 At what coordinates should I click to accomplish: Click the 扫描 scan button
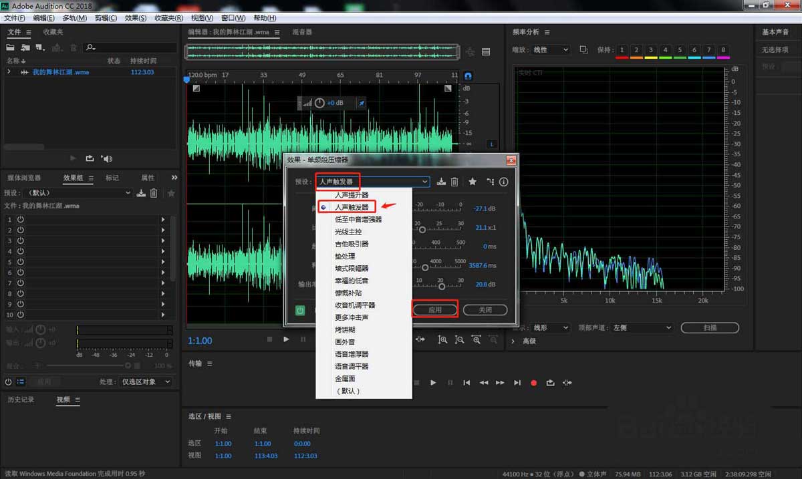point(710,328)
